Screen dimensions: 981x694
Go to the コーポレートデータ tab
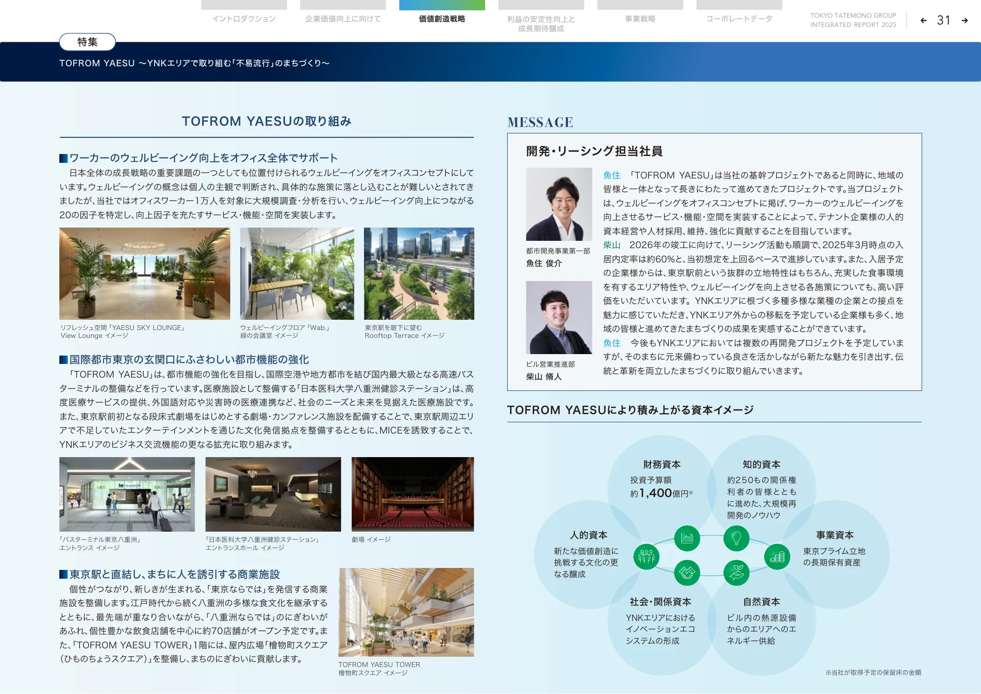coord(739,19)
